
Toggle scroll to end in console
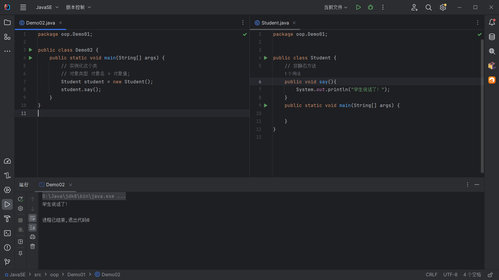click(33, 228)
